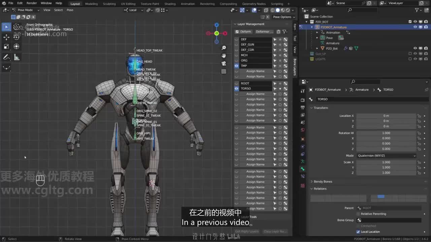
Task: Switch orthographic/perspective grid icon
Action: coord(224,71)
